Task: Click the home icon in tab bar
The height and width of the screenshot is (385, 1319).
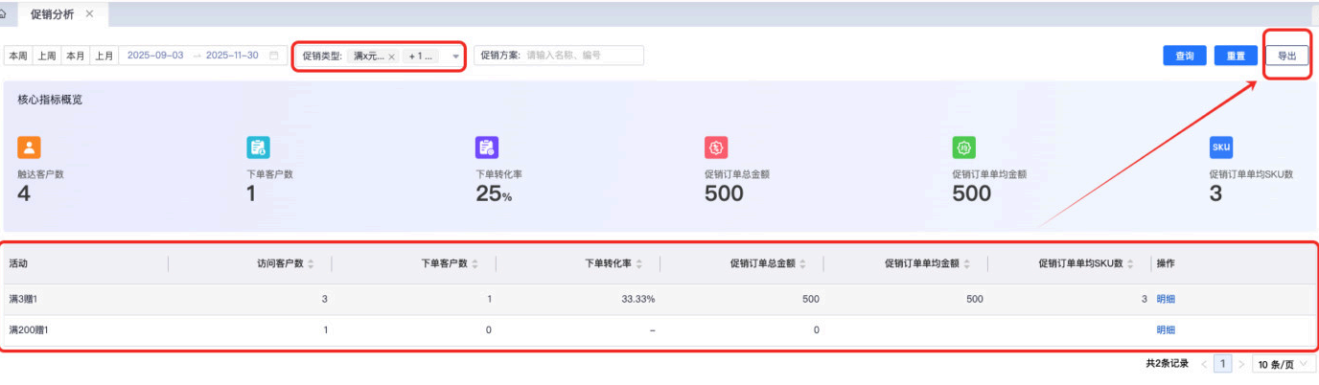Action: tap(3, 14)
